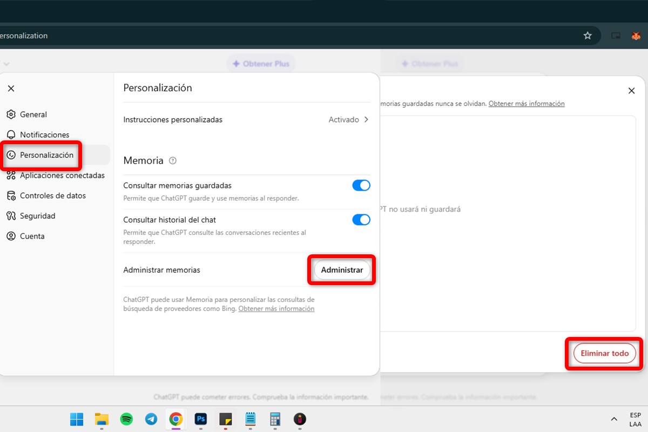Open Spotify from taskbar
Image resolution: width=648 pixels, height=432 pixels.
point(126,419)
